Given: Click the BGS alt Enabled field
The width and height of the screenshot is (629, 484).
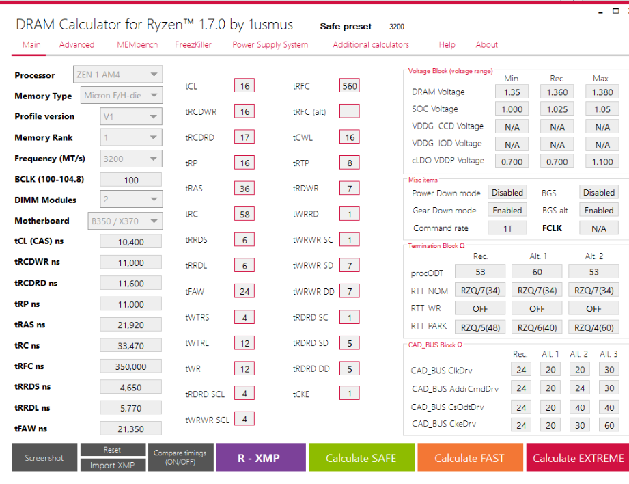Looking at the screenshot, I should point(598,210).
